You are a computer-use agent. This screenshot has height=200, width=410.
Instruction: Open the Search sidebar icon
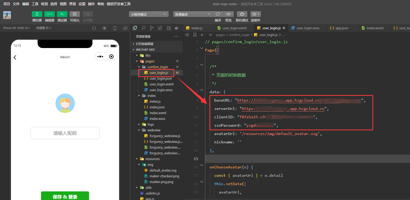tap(143, 28)
